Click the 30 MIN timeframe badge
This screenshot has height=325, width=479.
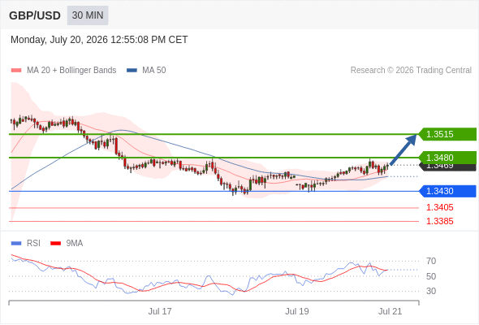(88, 15)
